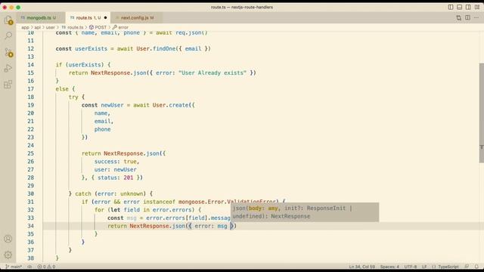Click the "else" keyword on line 17

click(62, 89)
